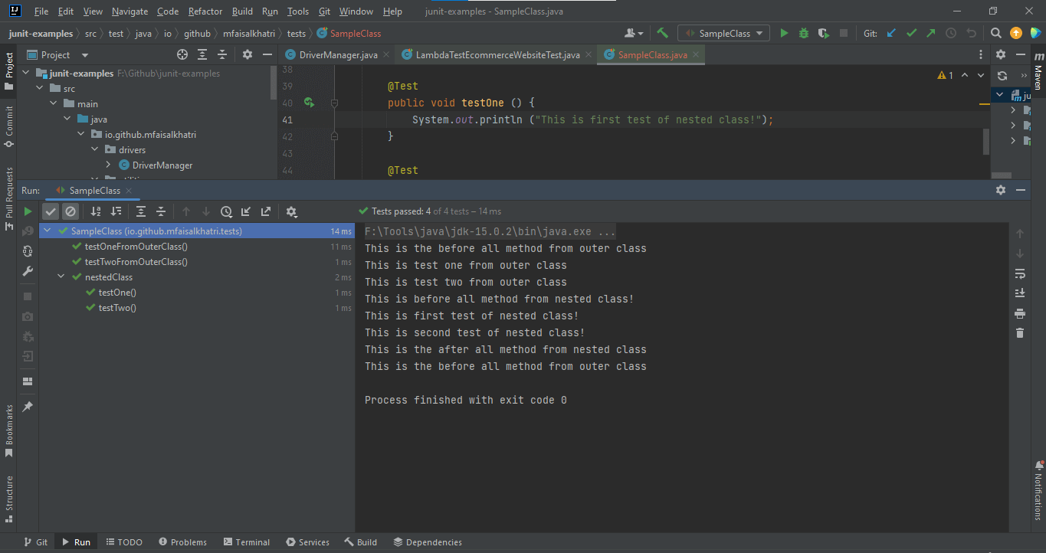Open the Refactor menu
Screen dimensions: 1046x553
click(x=205, y=11)
